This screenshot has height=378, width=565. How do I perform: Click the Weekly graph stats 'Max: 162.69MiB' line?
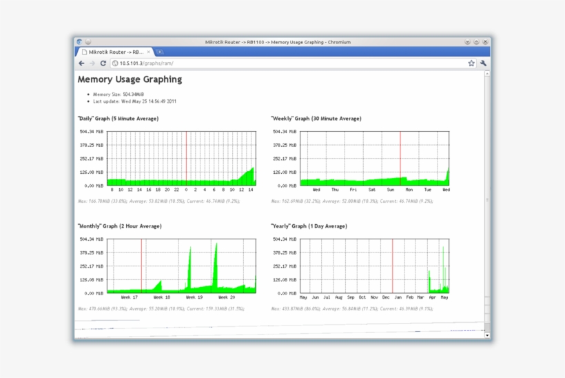coord(352,201)
